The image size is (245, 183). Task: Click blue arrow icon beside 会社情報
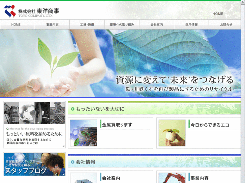tap(72, 162)
